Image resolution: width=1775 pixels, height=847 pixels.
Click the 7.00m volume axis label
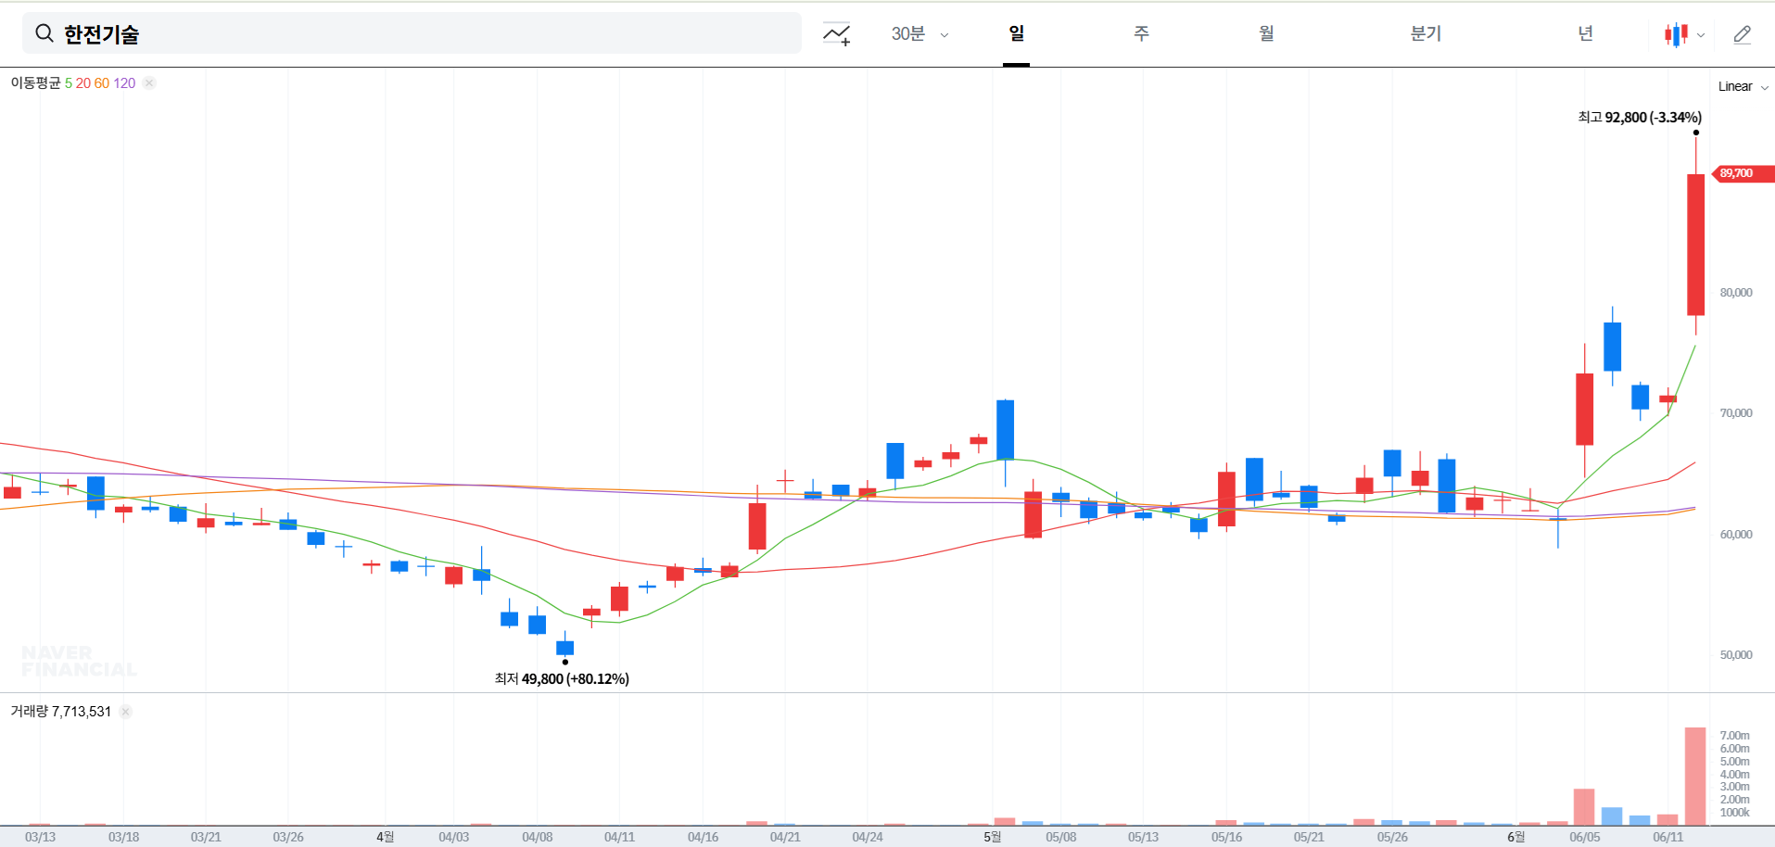(x=1734, y=736)
